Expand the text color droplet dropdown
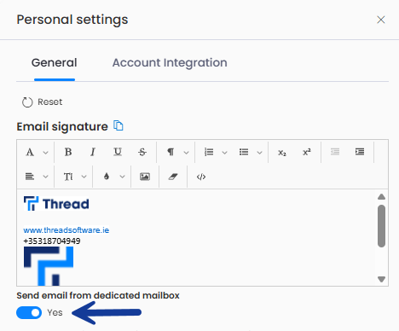399x331 pixels. pyautogui.click(x=122, y=177)
